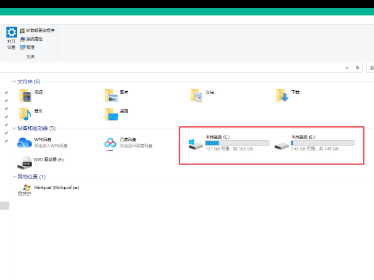The image size is (374, 280).
Task: Select the 下载 folder icon
Action: pyautogui.click(x=283, y=96)
